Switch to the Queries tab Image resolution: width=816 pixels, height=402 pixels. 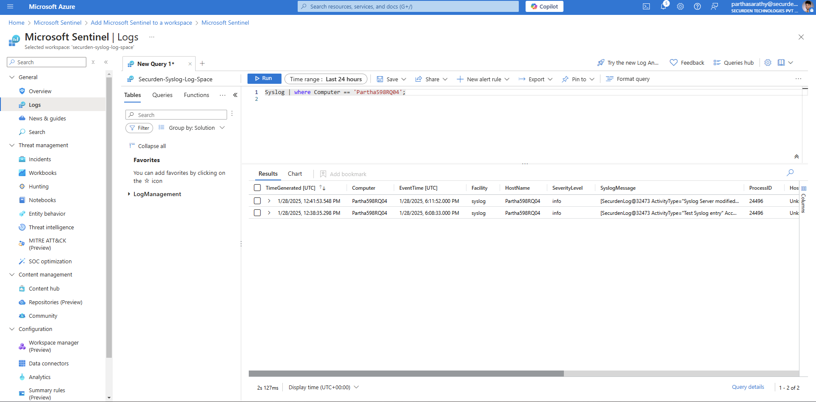point(162,95)
